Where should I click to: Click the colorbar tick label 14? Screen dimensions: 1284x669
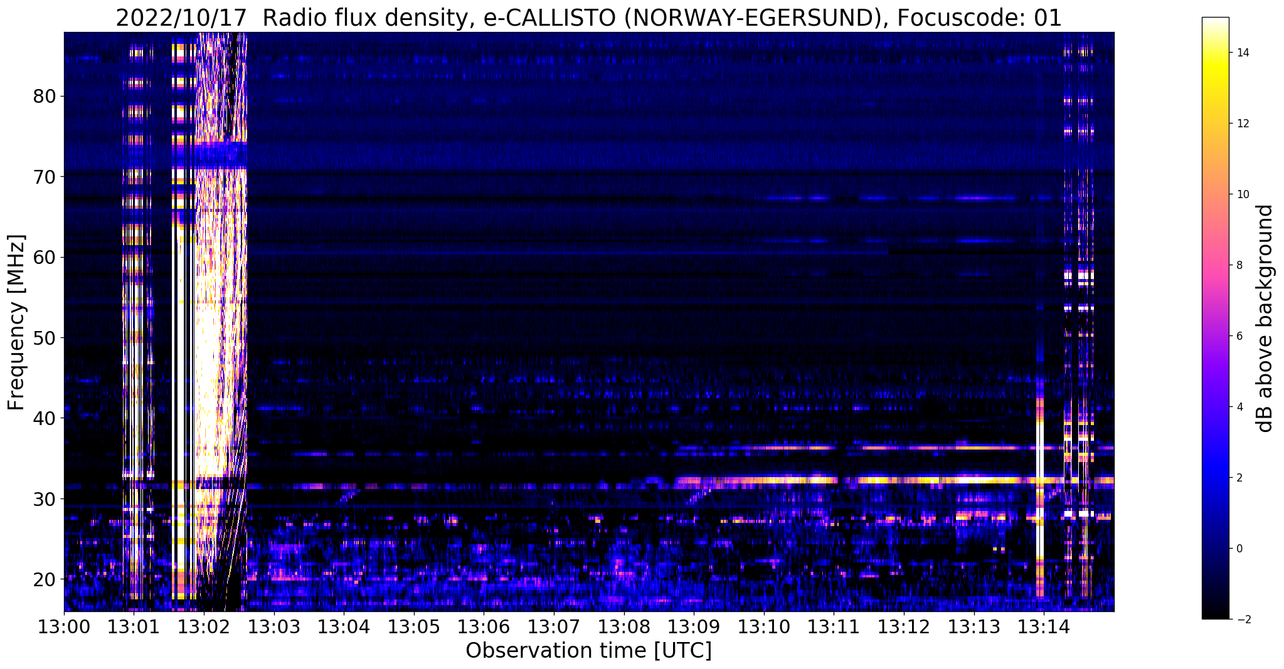coord(1241,53)
